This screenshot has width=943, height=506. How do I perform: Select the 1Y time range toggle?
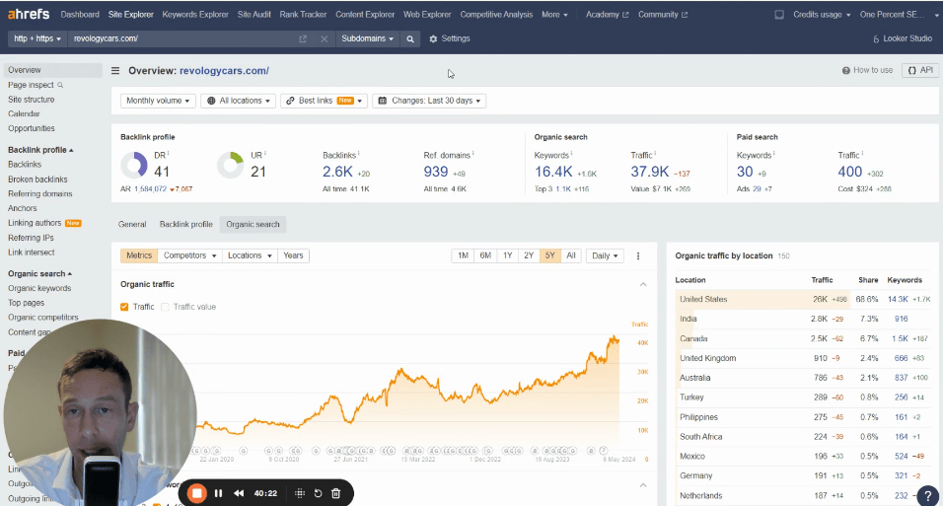coord(507,255)
